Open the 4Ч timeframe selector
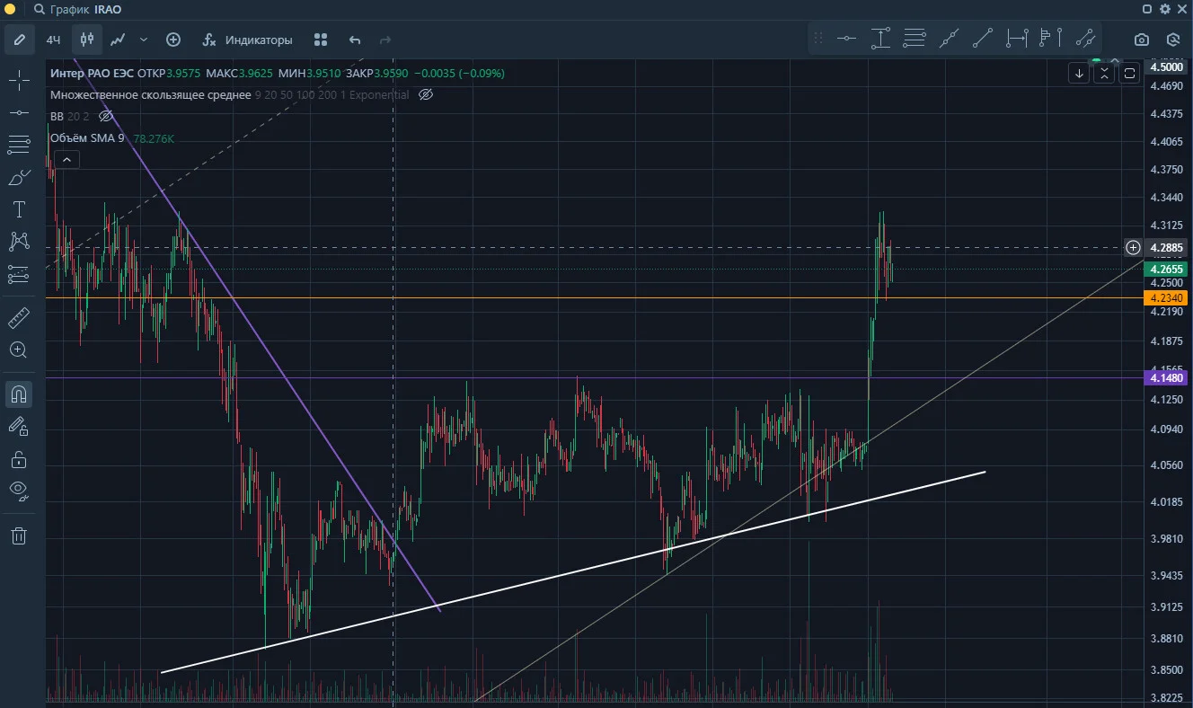Image resolution: width=1193 pixels, height=708 pixels. click(x=53, y=40)
